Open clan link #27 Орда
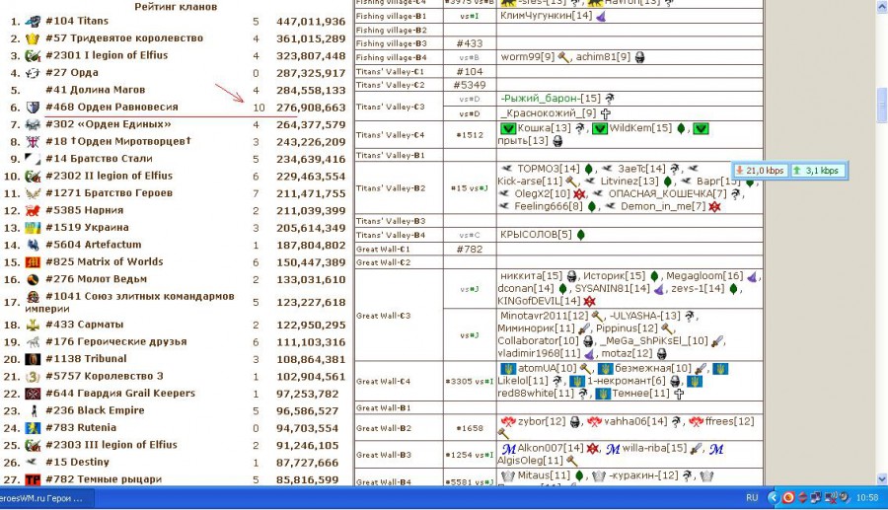 72,72
